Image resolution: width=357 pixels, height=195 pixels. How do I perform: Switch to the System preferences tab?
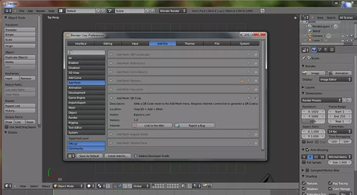click(245, 43)
